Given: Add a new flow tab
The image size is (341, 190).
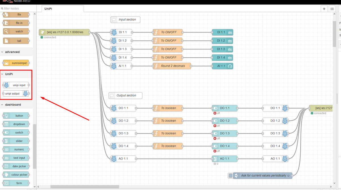Looking at the screenshot, I should [324, 9].
